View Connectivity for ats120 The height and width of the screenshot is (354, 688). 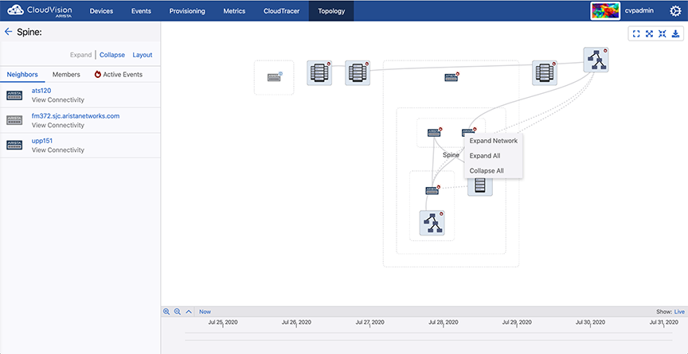(58, 100)
